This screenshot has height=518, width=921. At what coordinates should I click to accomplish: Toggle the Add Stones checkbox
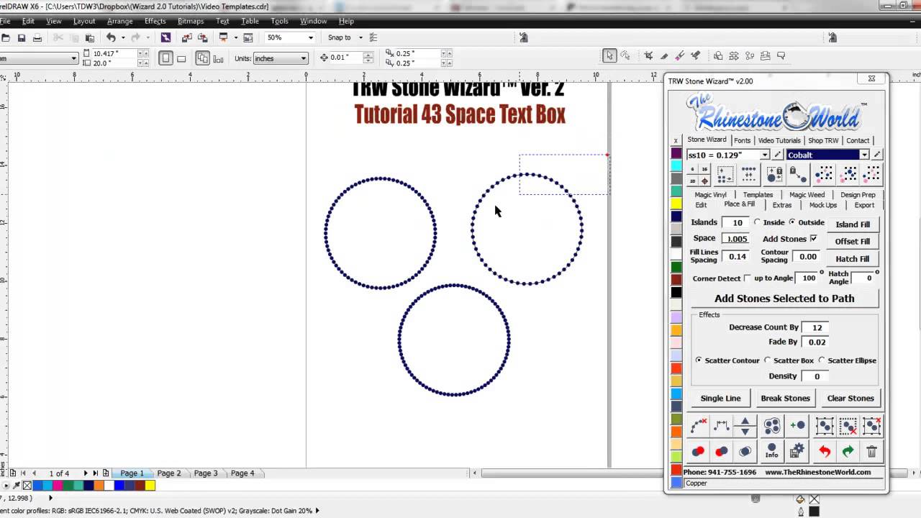pyautogui.click(x=814, y=238)
